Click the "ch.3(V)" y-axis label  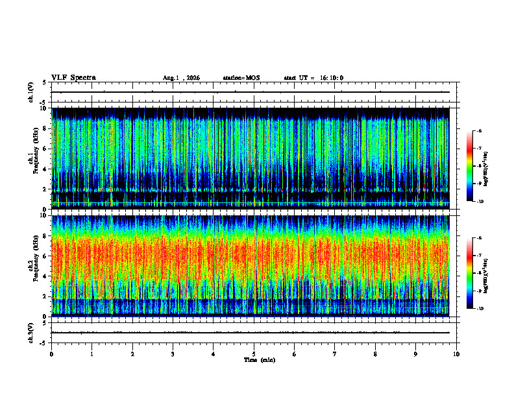pyautogui.click(x=31, y=333)
